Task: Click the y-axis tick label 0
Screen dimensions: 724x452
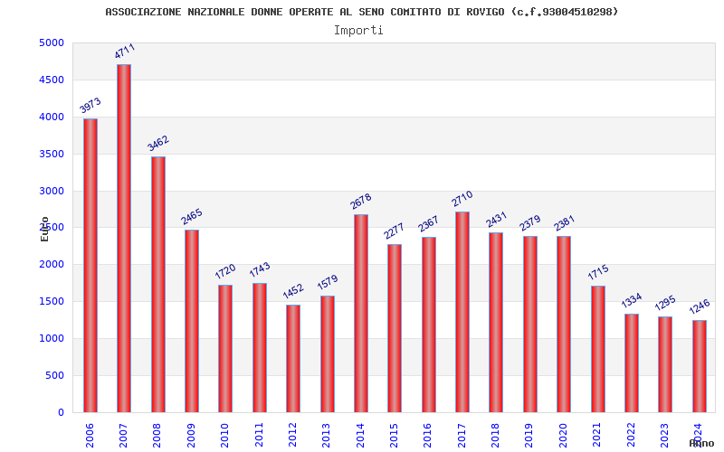Action: 61,412
